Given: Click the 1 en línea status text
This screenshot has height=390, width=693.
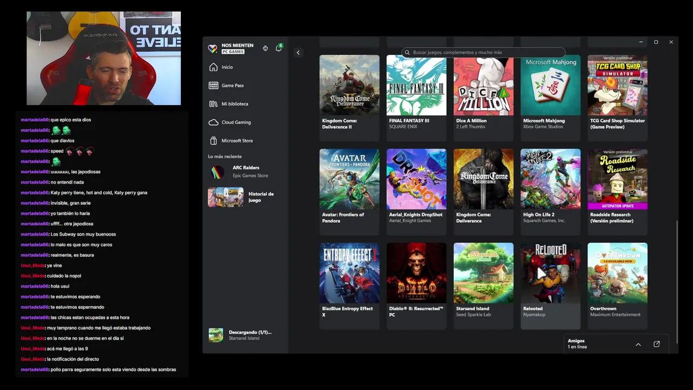Looking at the screenshot, I should [577, 347].
